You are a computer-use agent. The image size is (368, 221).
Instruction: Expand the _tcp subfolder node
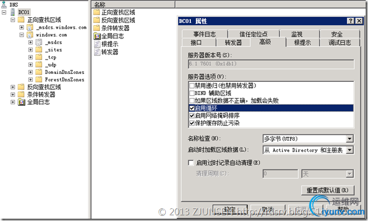pos(30,57)
